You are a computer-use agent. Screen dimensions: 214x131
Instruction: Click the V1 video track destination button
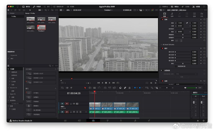coord(67,103)
